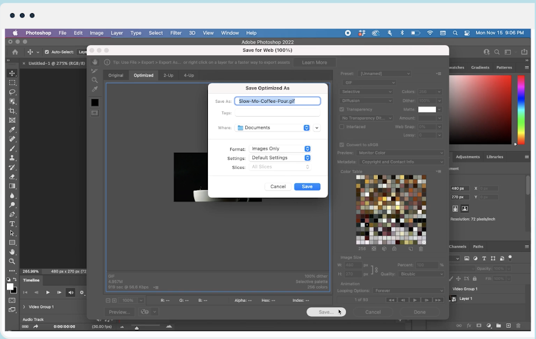Viewport: 536px width, 339px height.
Task: Lock selected color in Color Table
Action: (x=394, y=249)
